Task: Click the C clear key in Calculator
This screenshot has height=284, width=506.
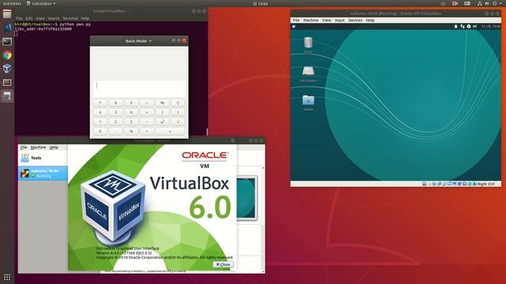Action: click(x=178, y=103)
